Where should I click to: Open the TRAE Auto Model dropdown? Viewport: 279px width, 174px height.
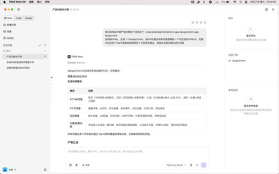[x=176, y=165]
